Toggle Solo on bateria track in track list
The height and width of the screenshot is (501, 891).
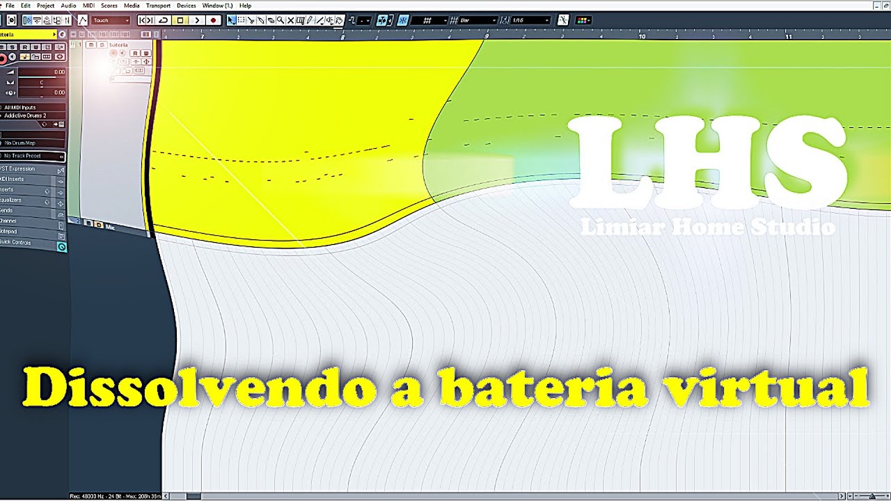[102, 45]
